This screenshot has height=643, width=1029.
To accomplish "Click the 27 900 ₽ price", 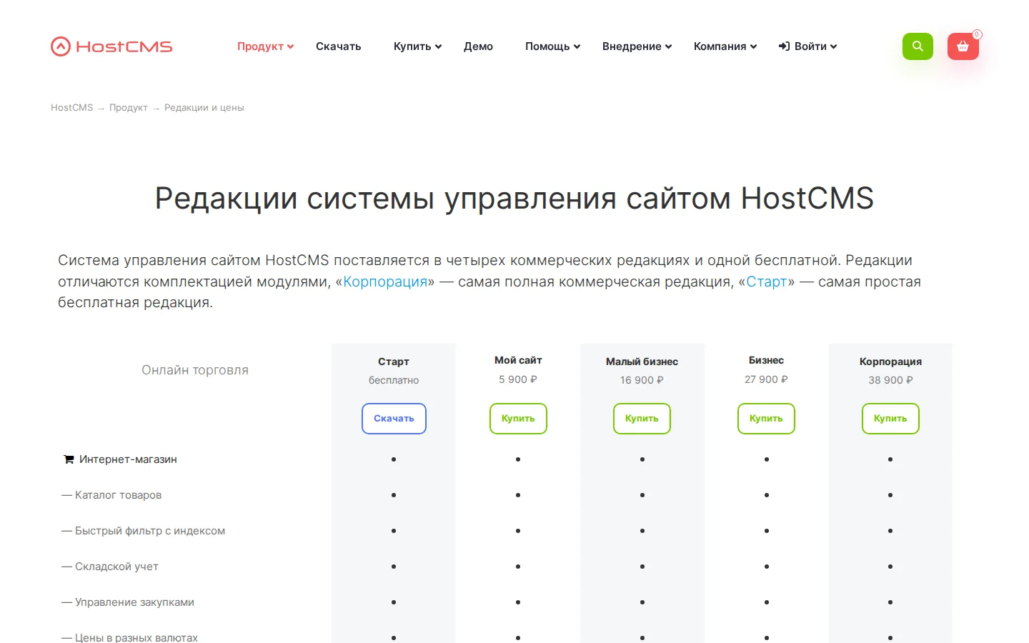I will point(766,379).
